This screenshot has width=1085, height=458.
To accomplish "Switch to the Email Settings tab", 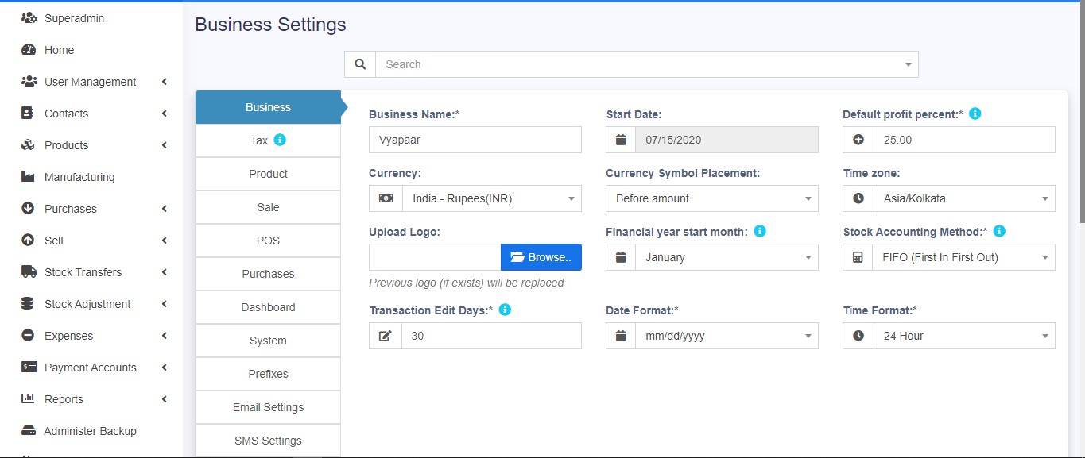I will tap(268, 407).
